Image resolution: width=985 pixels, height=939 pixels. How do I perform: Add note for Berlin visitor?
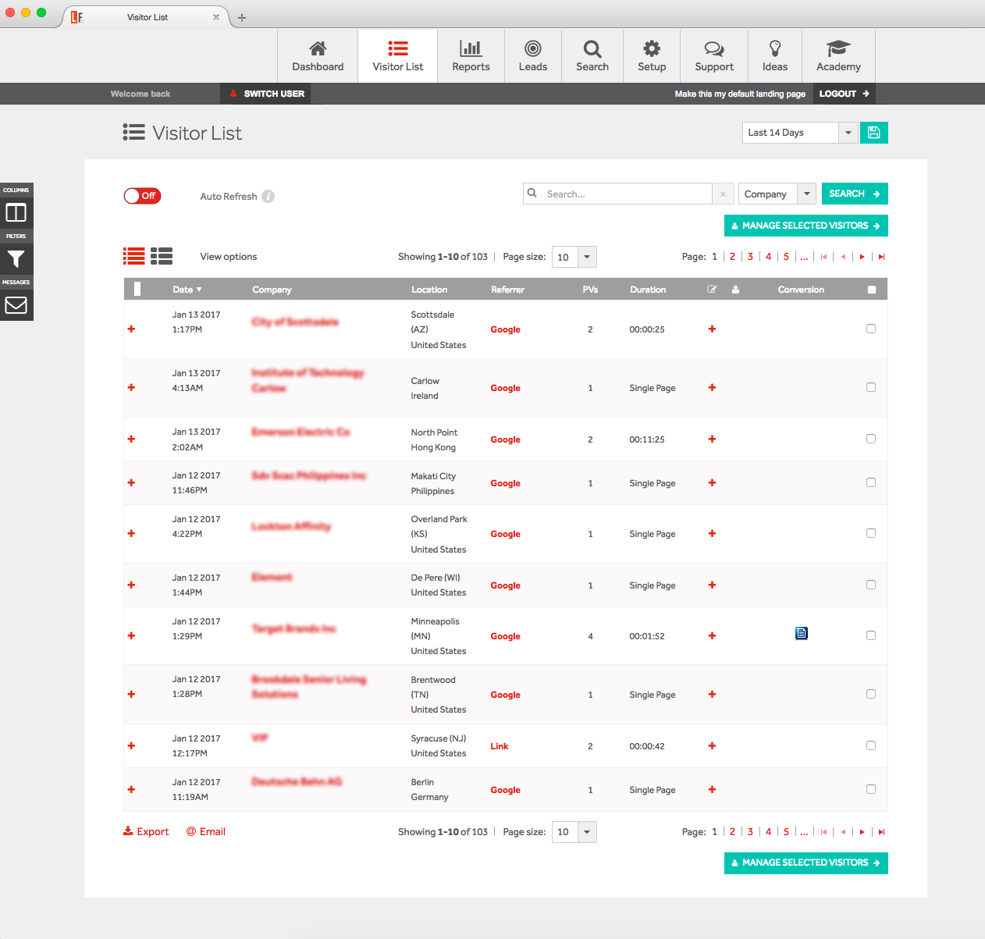[x=712, y=790]
